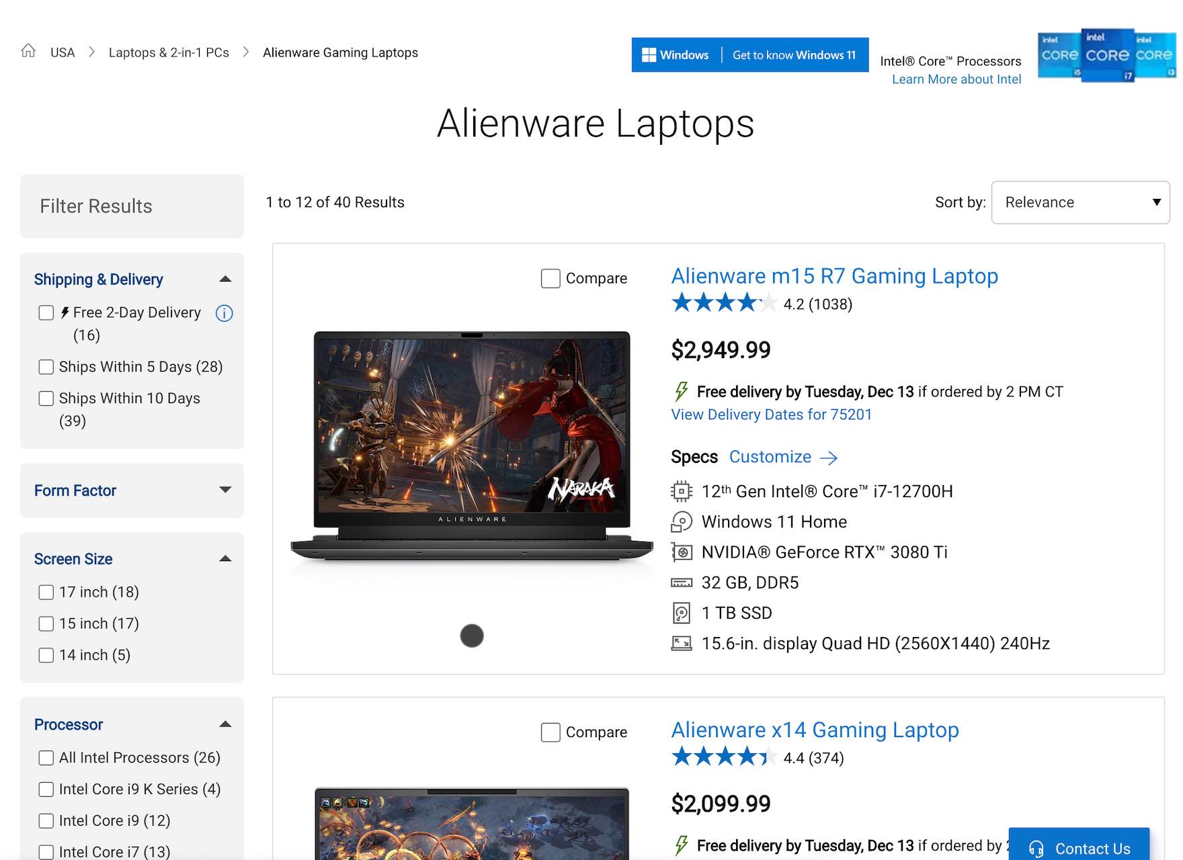Click the Intel Core badges image
Viewport: 1183px width, 860px height.
pyautogui.click(x=1106, y=56)
